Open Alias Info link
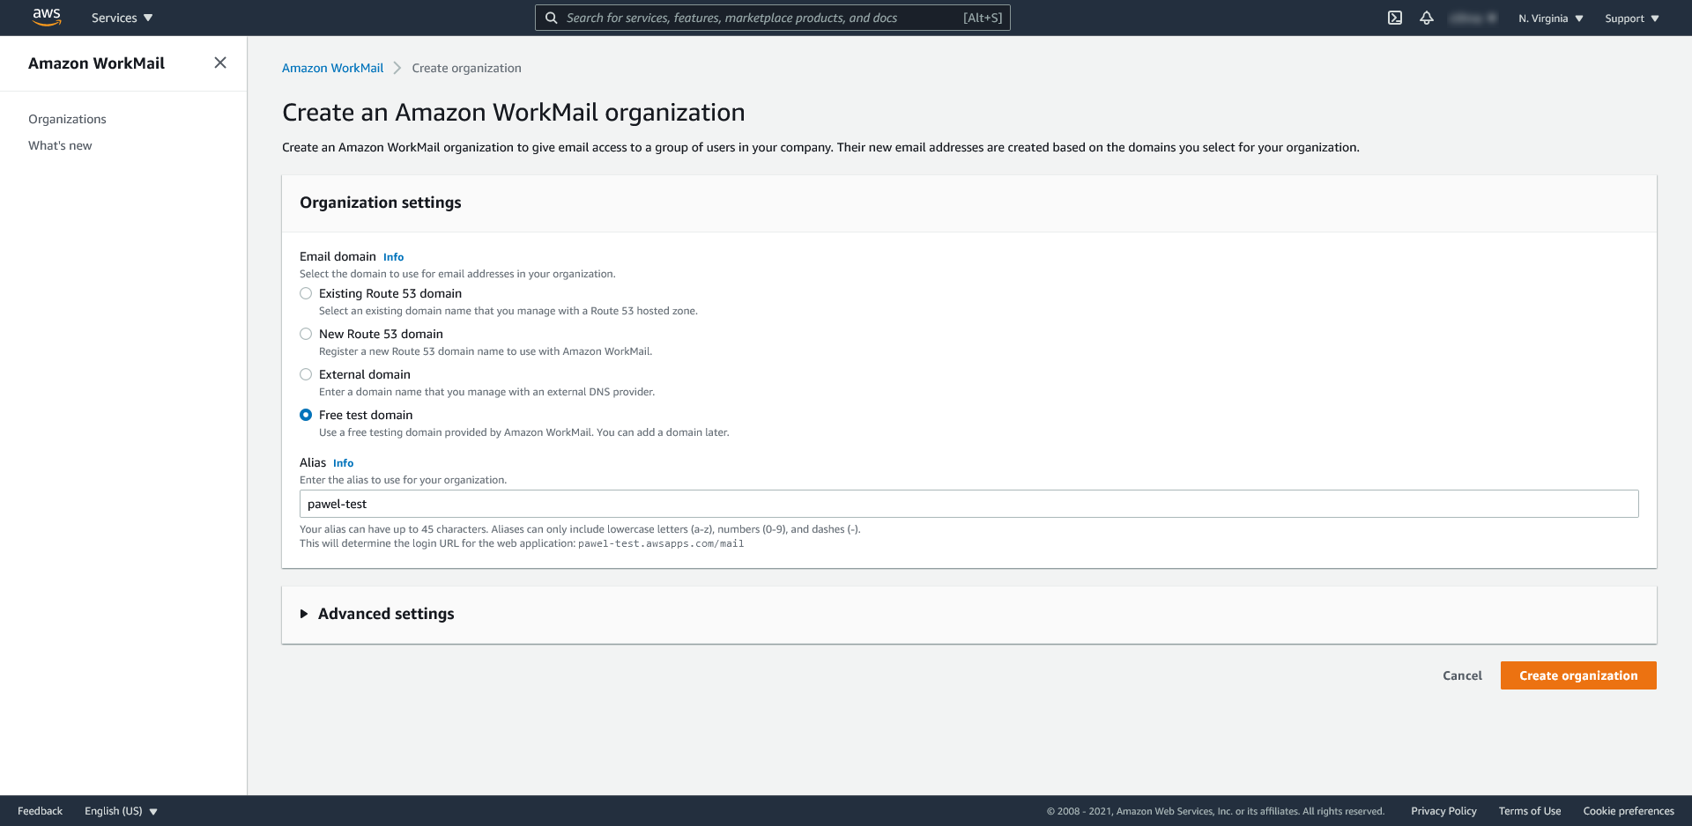1692x826 pixels. pyautogui.click(x=343, y=463)
